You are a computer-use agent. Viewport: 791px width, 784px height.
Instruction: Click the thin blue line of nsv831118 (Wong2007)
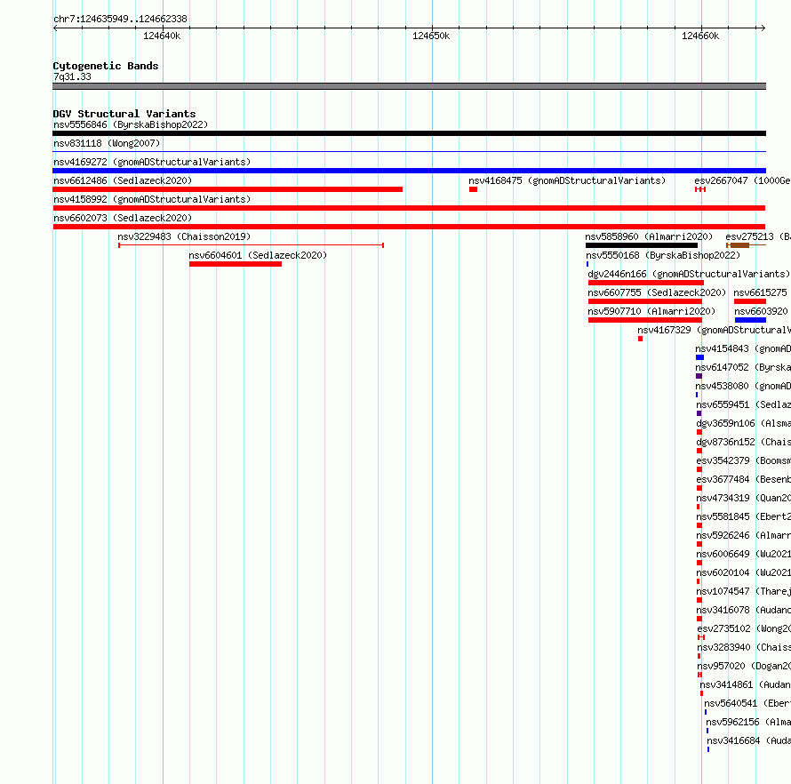point(409,151)
